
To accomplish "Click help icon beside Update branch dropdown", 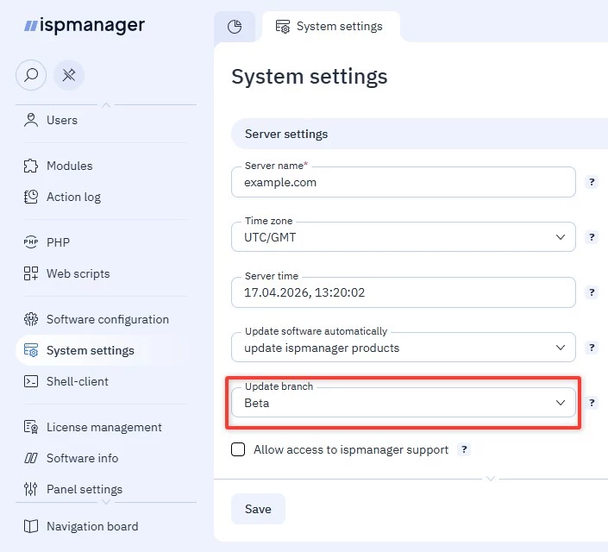I will tap(592, 403).
